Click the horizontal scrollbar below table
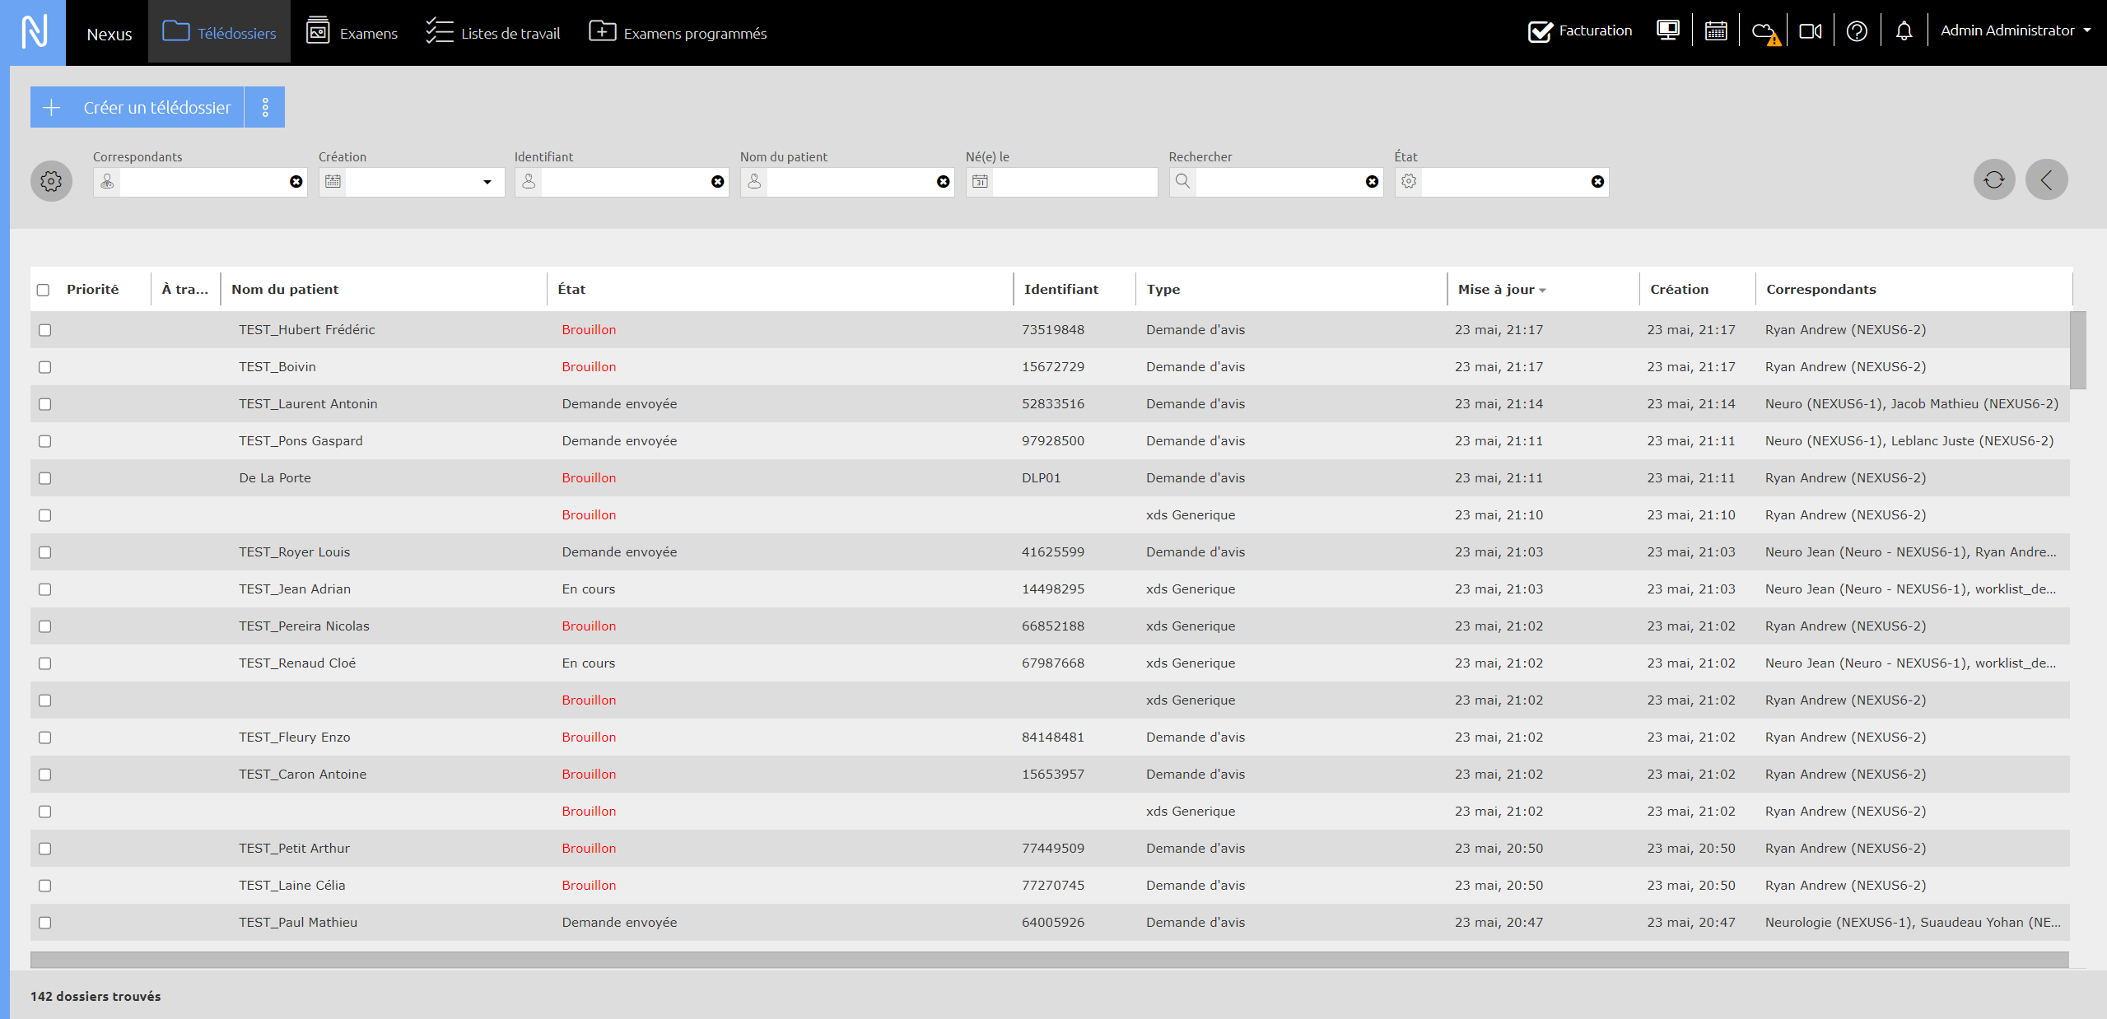The width and height of the screenshot is (2107, 1019). pyautogui.click(x=1049, y=960)
